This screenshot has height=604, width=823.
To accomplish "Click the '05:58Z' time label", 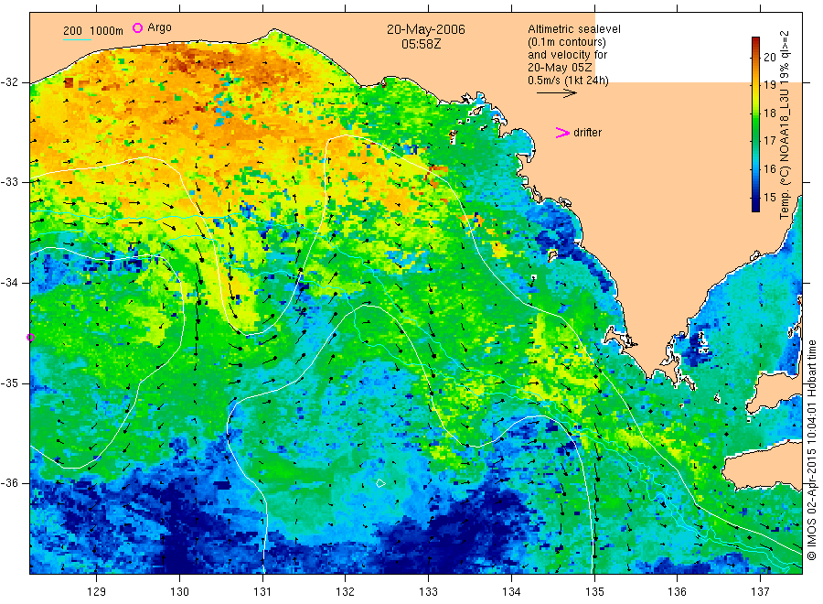I will click(x=421, y=44).
